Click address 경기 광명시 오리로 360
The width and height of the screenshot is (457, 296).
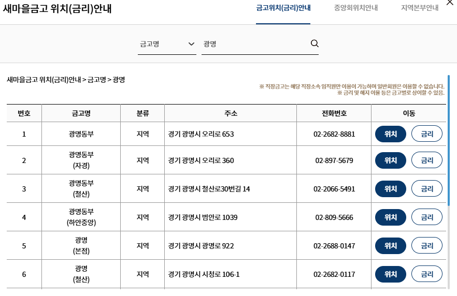point(201,160)
